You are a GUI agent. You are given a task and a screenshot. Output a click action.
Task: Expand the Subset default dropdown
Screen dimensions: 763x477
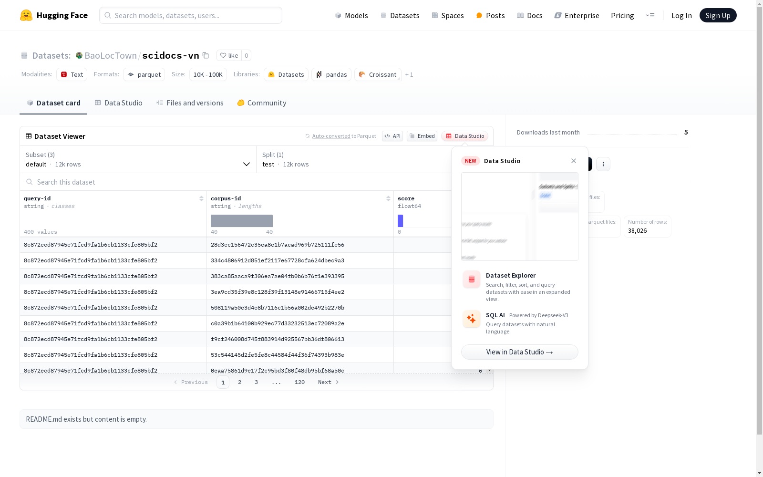[138, 159]
